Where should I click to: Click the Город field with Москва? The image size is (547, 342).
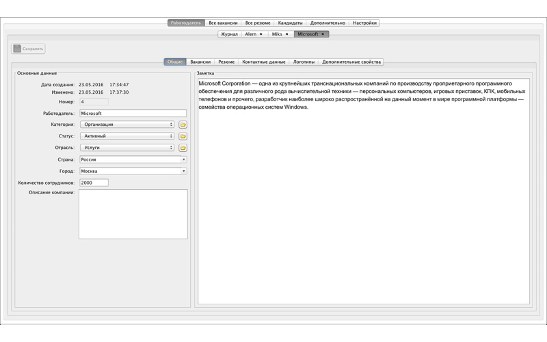pos(130,172)
